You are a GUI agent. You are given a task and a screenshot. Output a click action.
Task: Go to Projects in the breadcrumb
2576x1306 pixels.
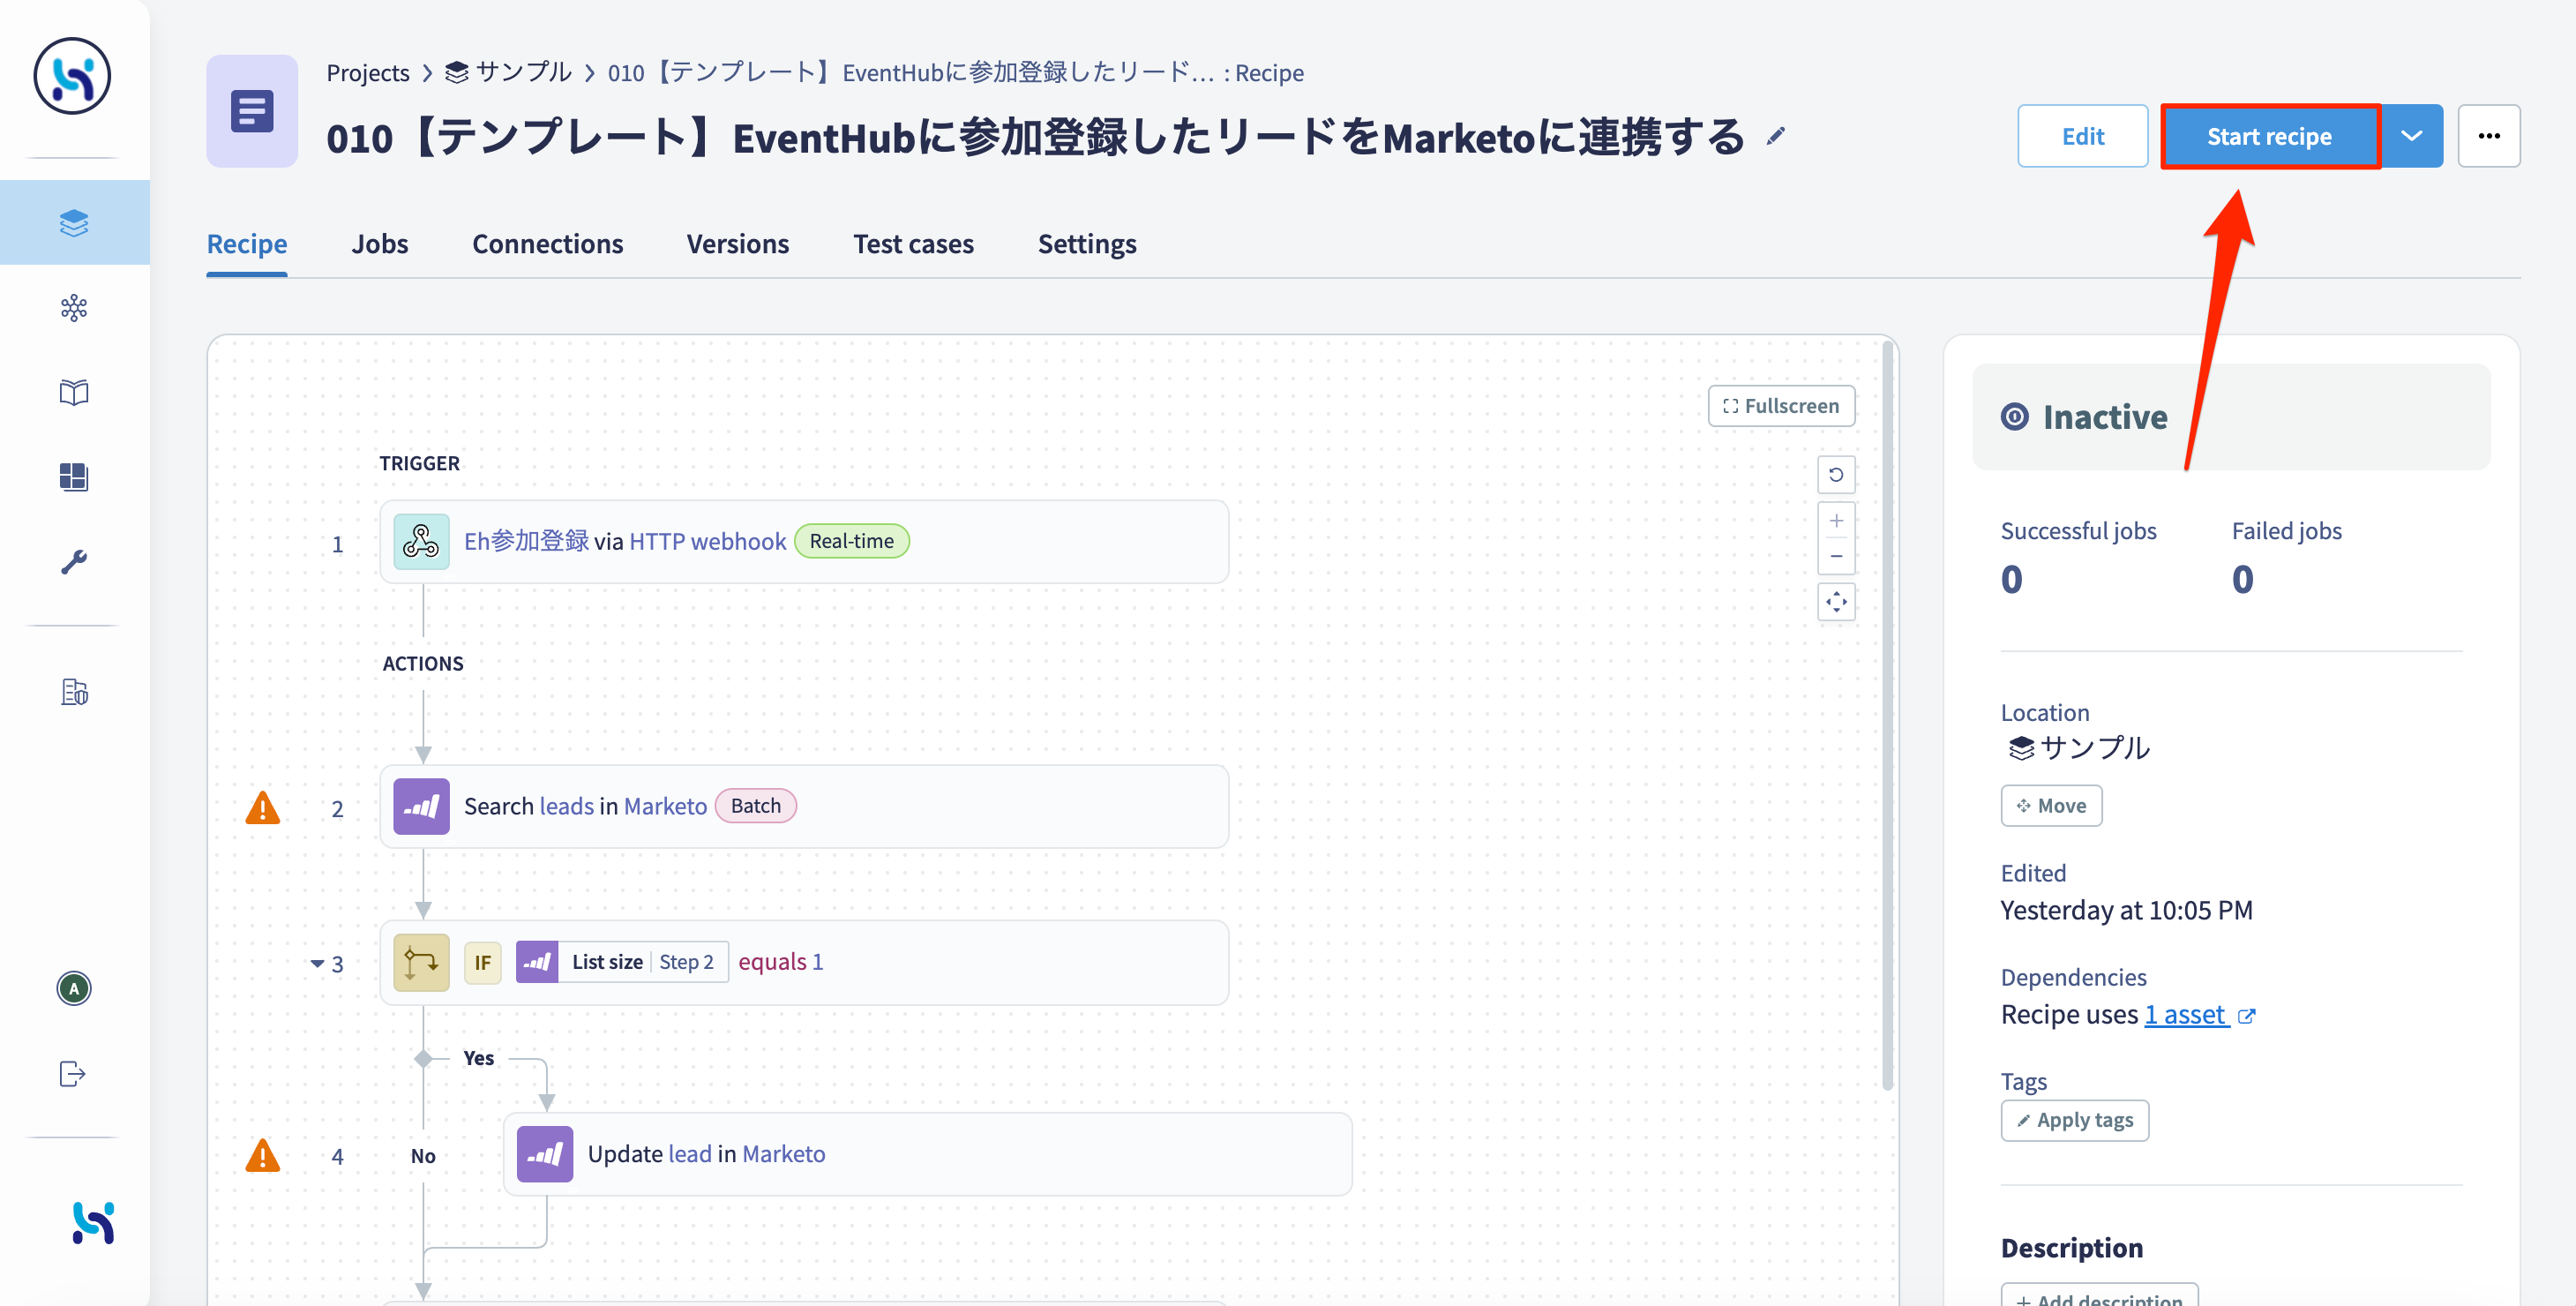point(368,72)
